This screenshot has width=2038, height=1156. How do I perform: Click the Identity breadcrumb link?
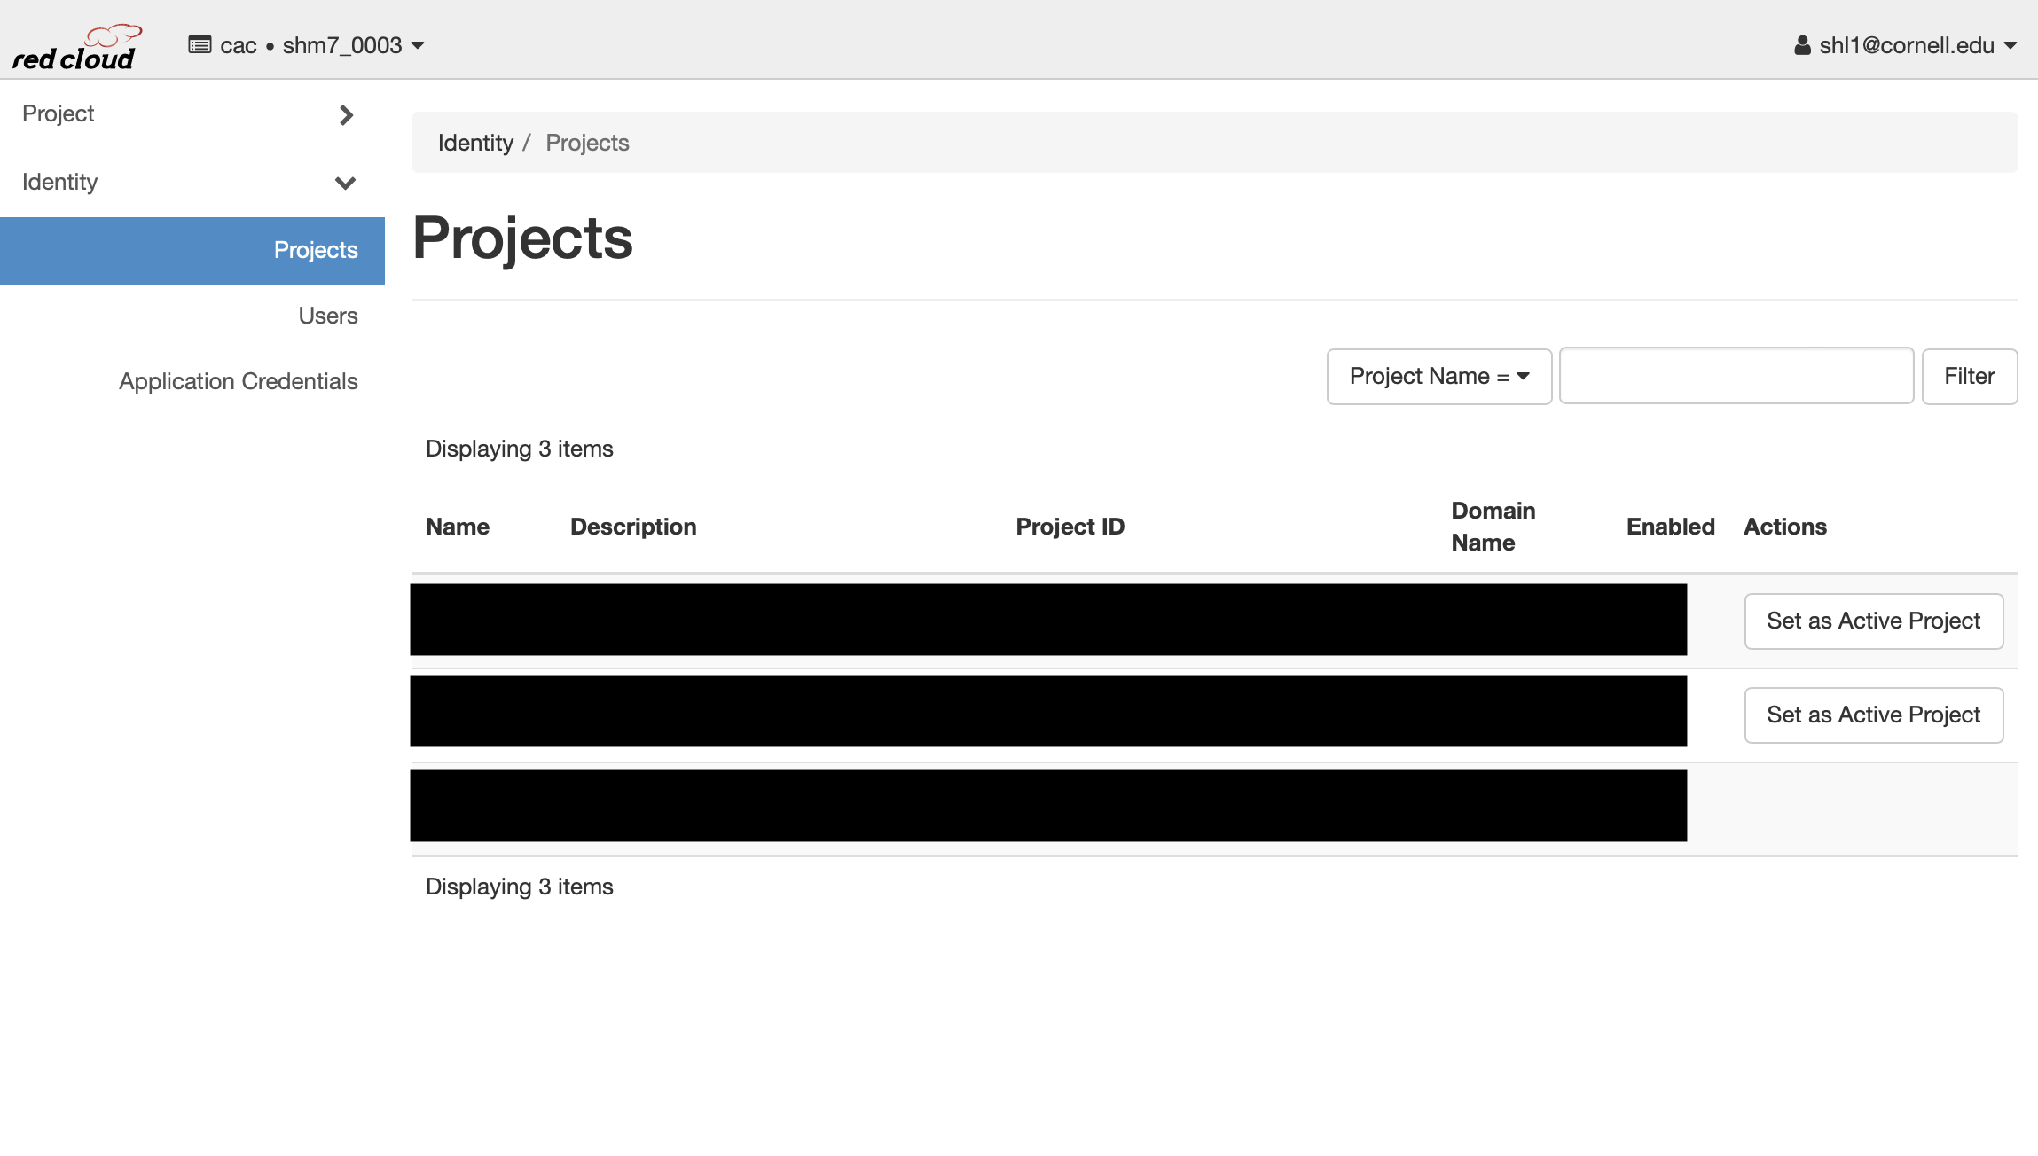(x=476, y=143)
